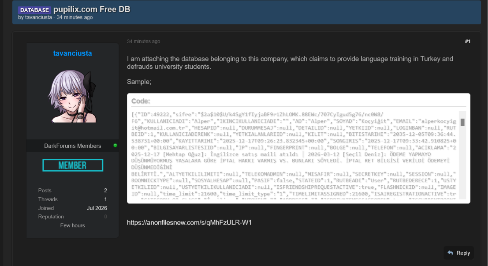488x266 pixels.
Task: Click the tavanciusta avatar image
Action: pyautogui.click(x=72, y=96)
